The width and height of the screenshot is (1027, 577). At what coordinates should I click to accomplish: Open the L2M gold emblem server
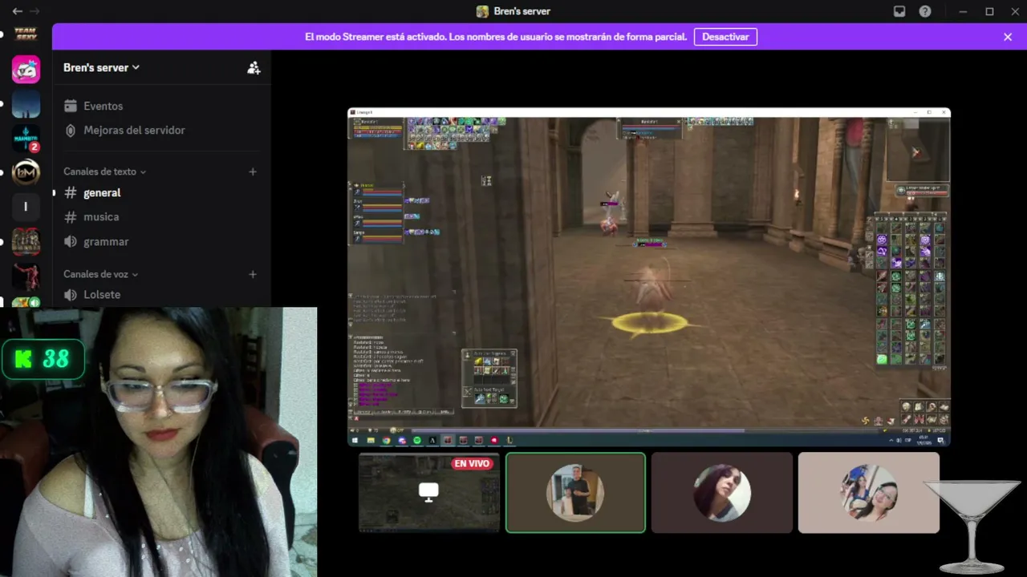coord(26,172)
